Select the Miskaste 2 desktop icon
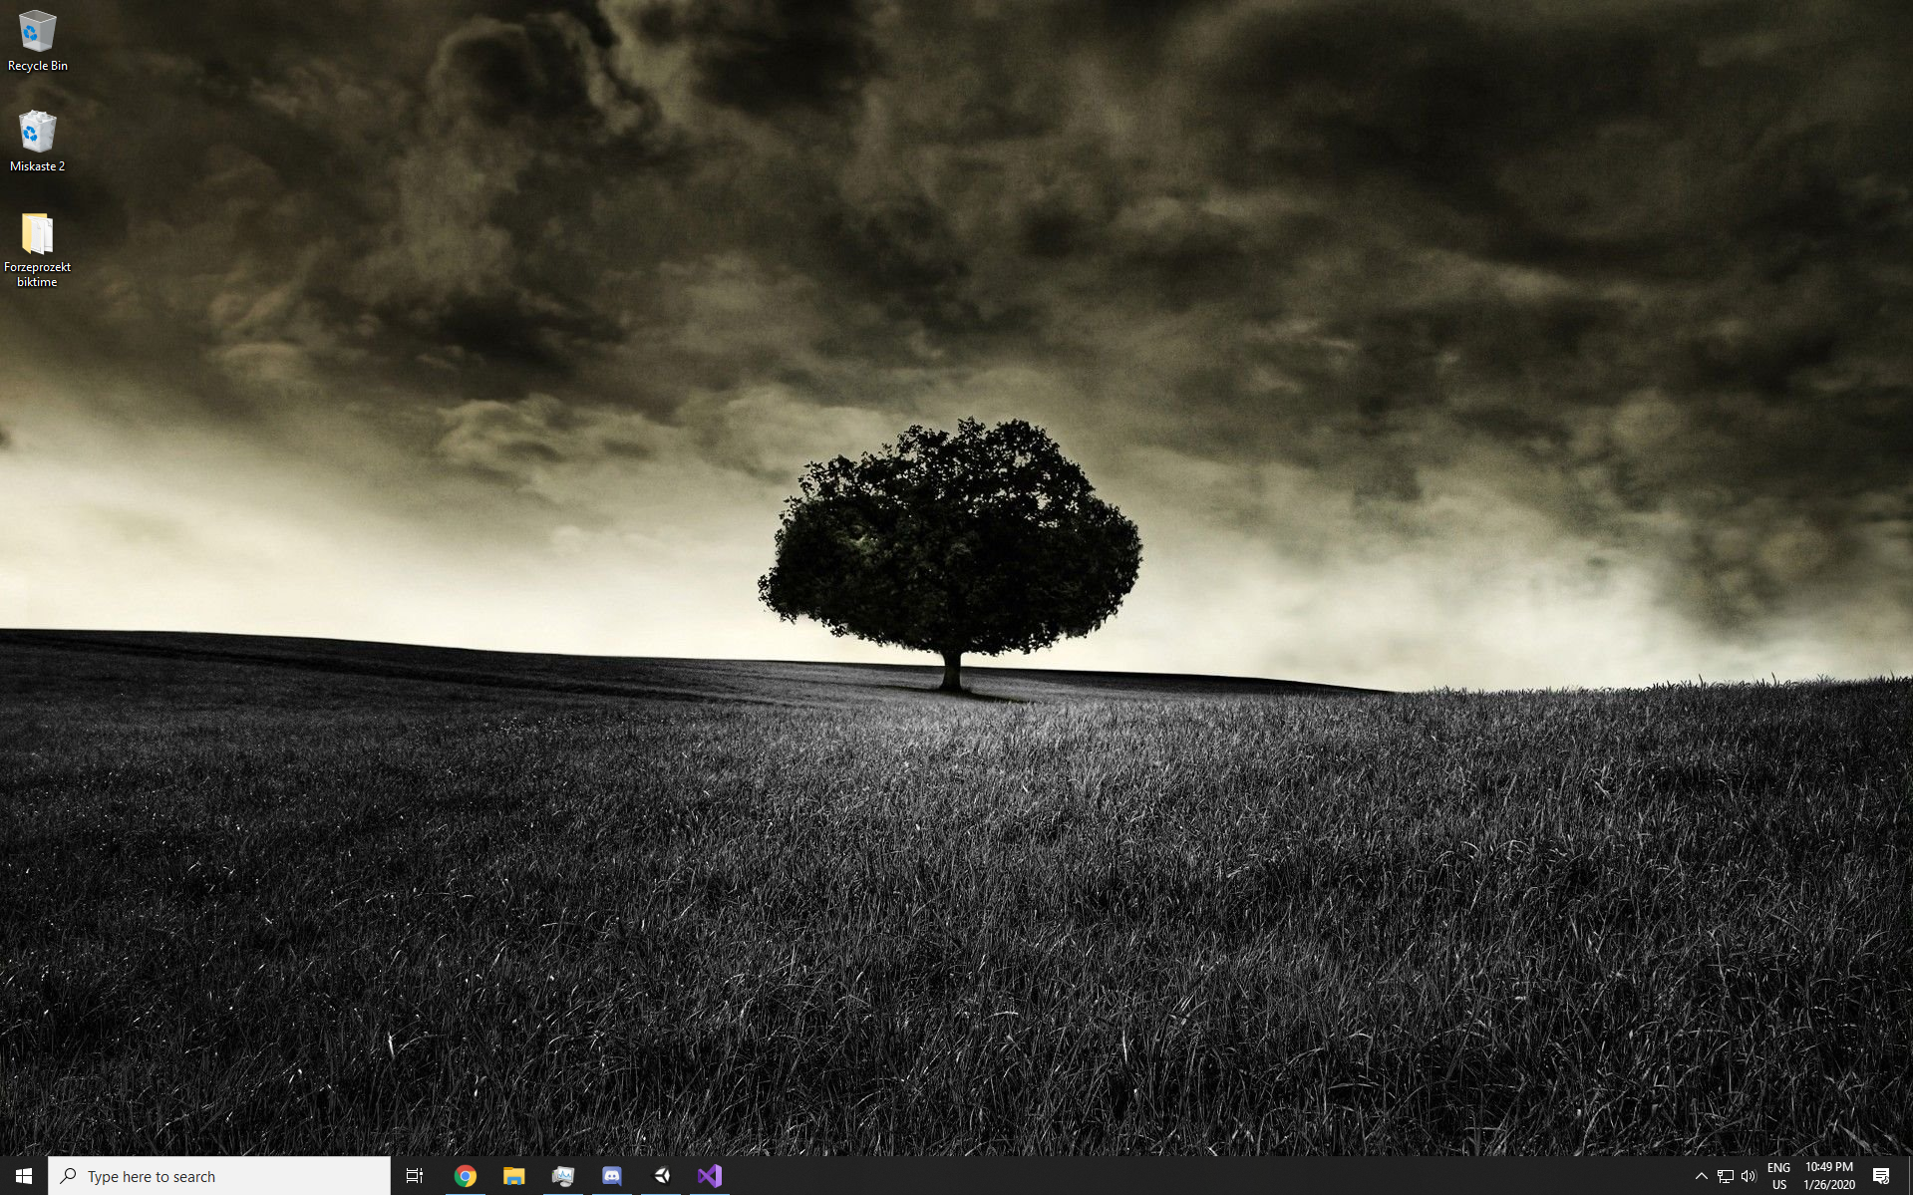Viewport: 1913px width, 1195px height. pos(37,142)
